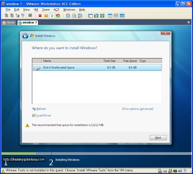The image size is (193, 174).
Task: Select the Console view toolbar icon
Action: (x=122, y=16)
